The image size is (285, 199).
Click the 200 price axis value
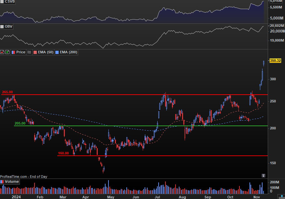(273, 128)
